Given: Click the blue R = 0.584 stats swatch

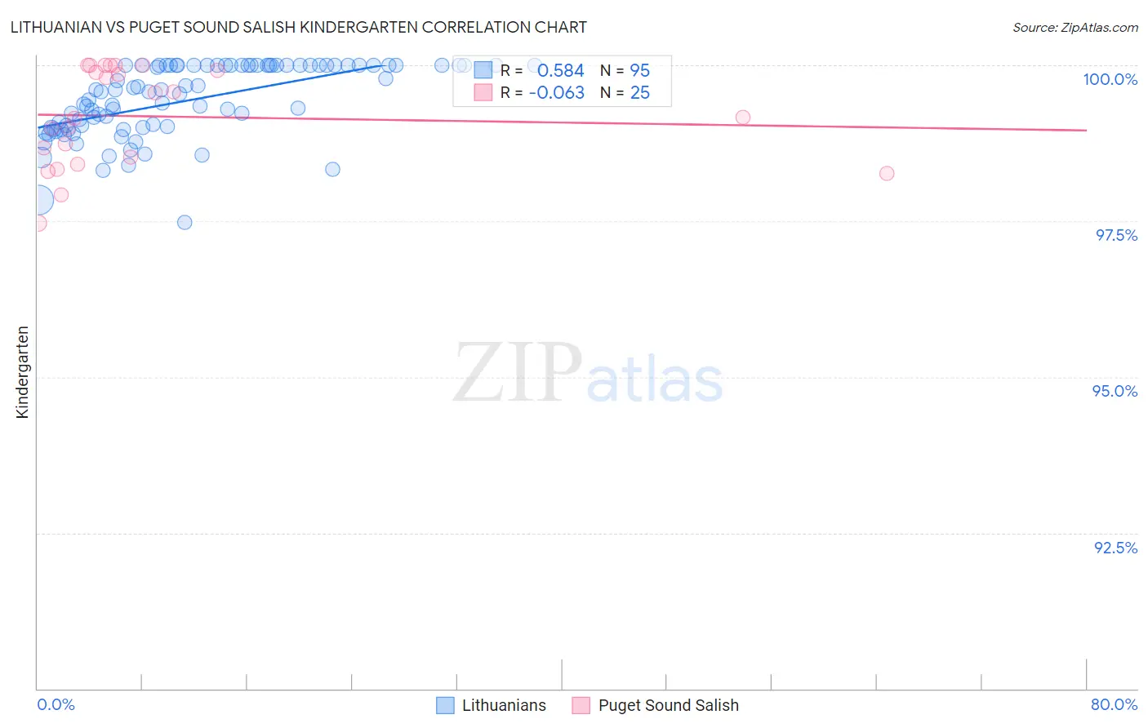Looking at the screenshot, I should (x=483, y=70).
